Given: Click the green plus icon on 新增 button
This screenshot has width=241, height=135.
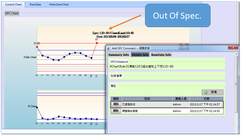Looking at the screenshot, I should pos(206,92).
